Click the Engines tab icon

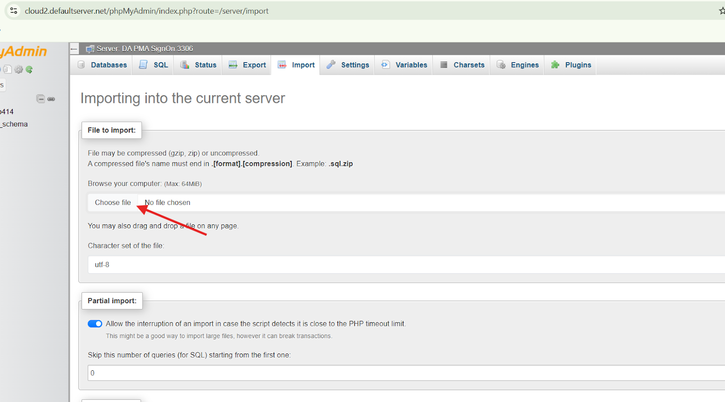[501, 65]
